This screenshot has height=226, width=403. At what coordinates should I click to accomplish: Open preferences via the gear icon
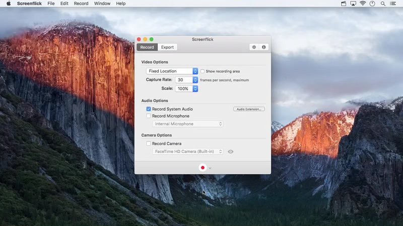coord(254,47)
